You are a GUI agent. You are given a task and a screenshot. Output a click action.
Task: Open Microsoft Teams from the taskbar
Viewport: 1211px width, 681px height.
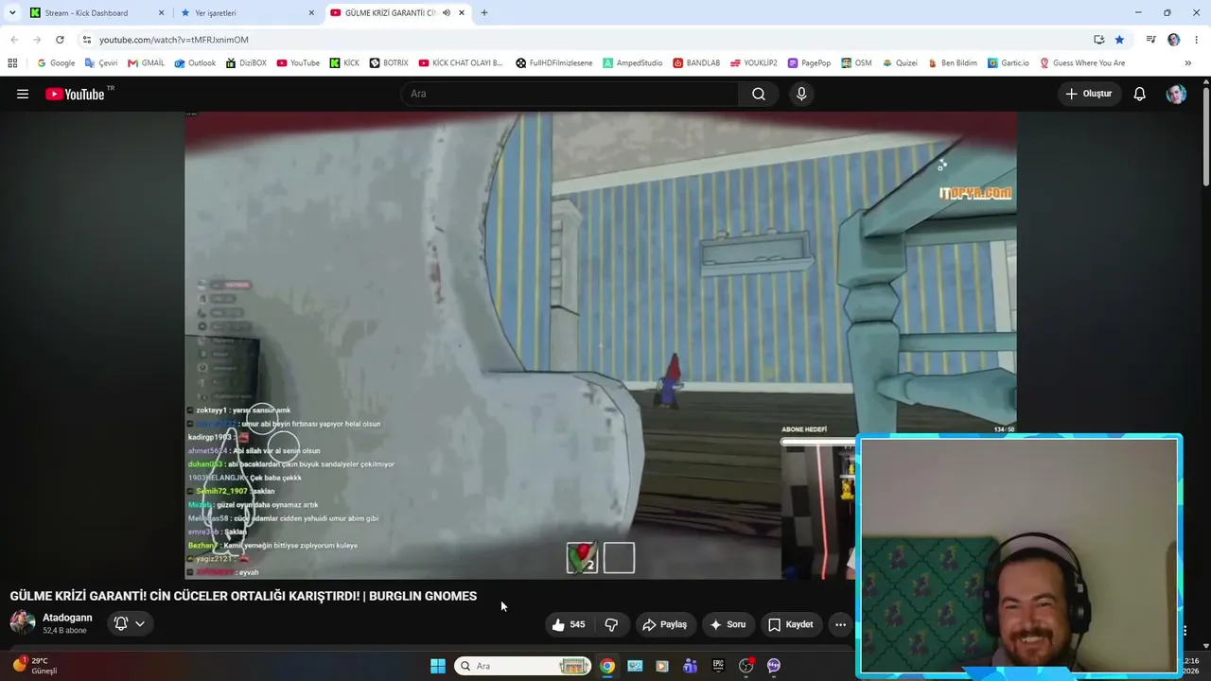click(691, 666)
